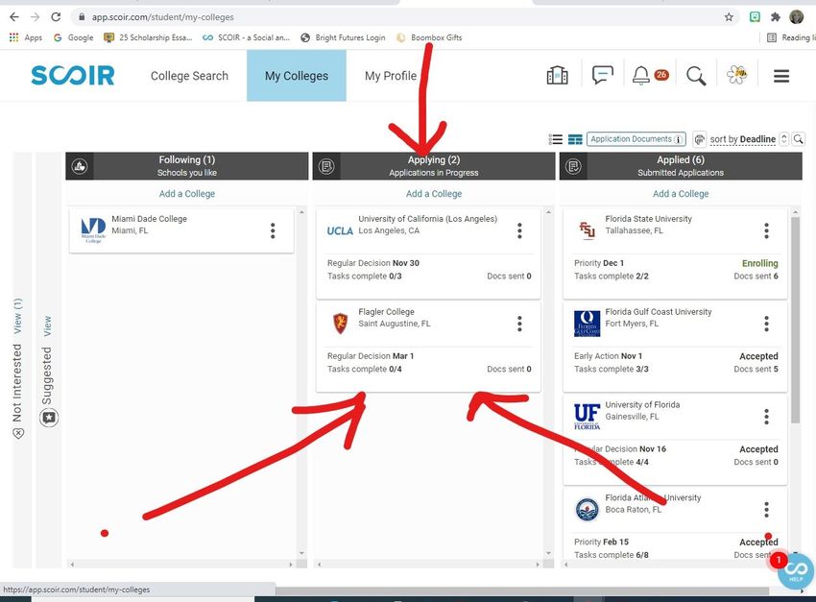Open options menu for Florida State University
816x602 pixels.
tap(767, 230)
